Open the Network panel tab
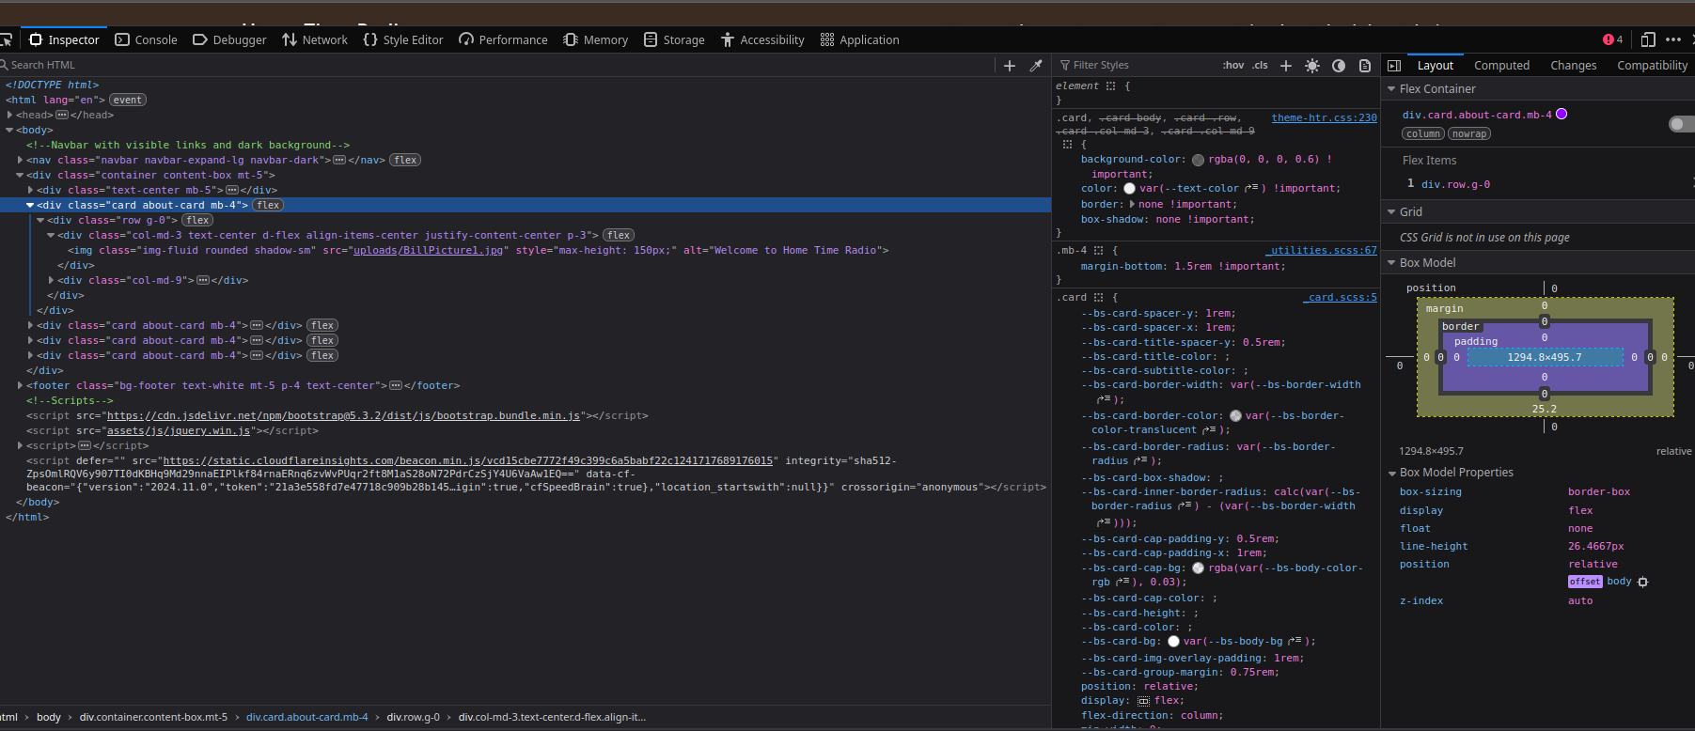This screenshot has width=1695, height=731. coord(315,39)
